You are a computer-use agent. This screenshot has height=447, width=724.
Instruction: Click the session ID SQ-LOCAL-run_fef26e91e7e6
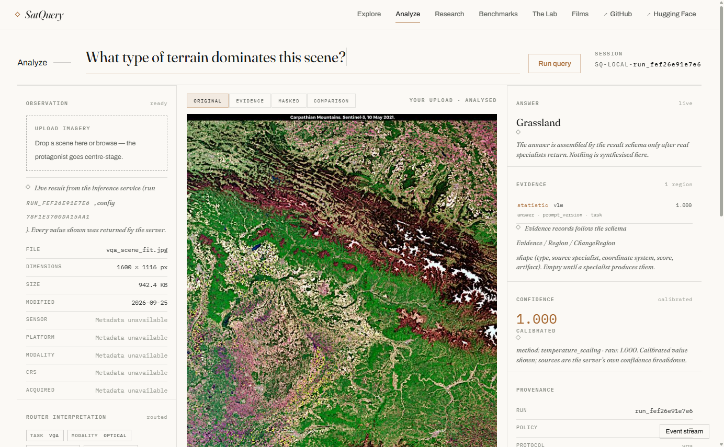[648, 65]
